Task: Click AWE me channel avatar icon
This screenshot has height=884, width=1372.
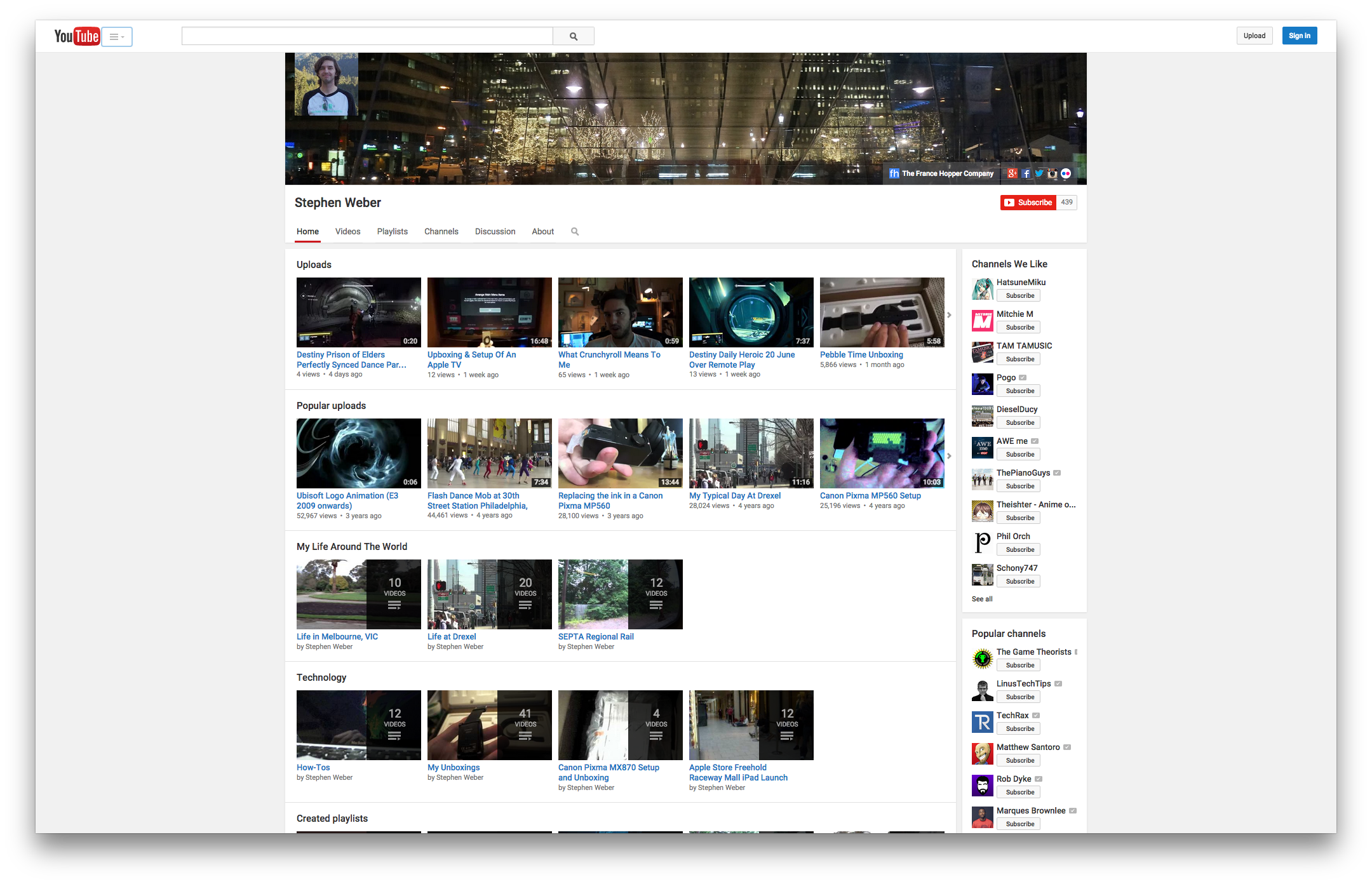Action: pos(982,448)
